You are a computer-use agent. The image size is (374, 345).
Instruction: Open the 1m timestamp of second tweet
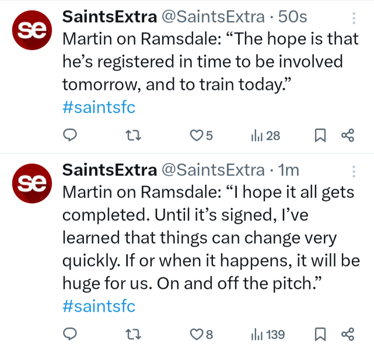pyautogui.click(x=289, y=170)
